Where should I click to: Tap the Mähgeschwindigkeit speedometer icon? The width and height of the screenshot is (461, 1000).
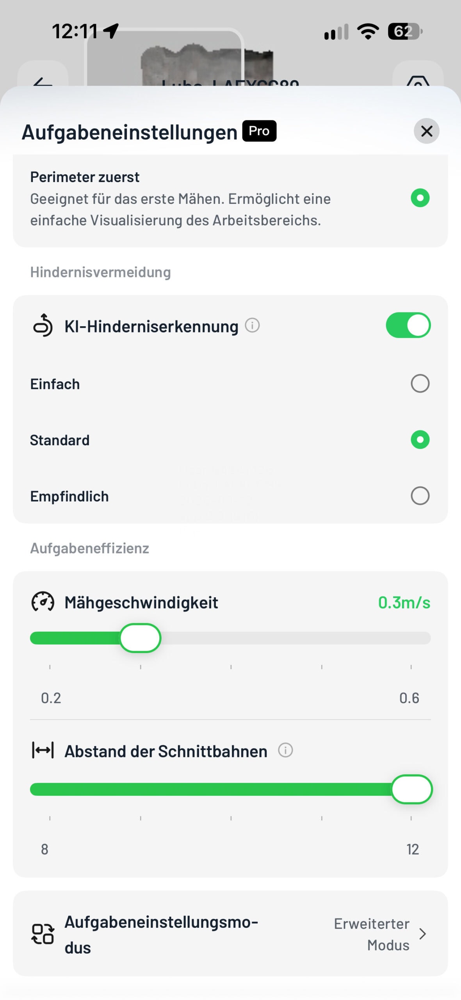[x=43, y=602]
